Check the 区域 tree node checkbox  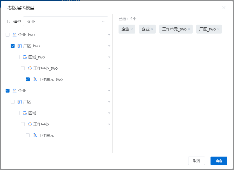tap(18, 113)
